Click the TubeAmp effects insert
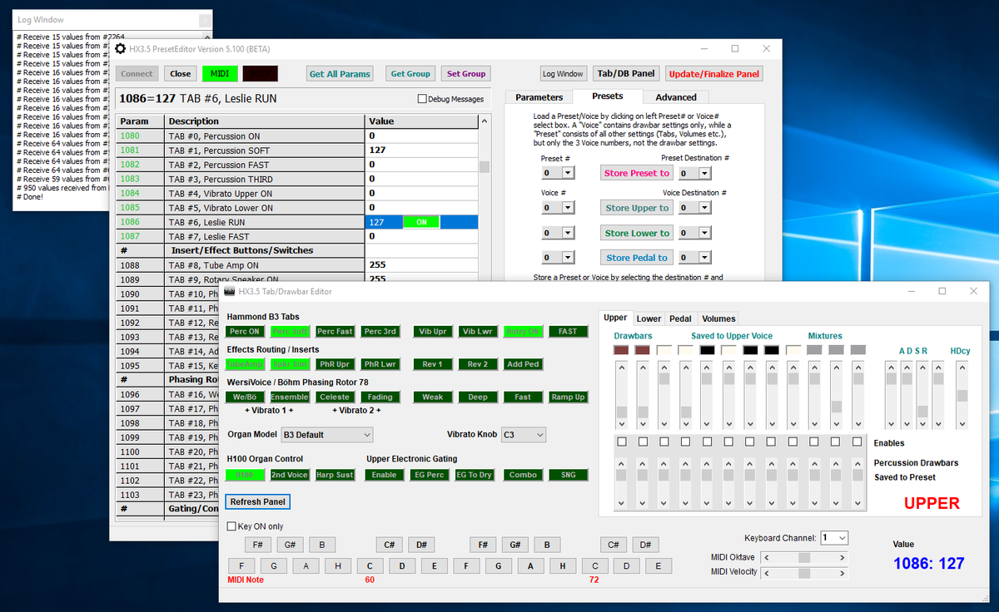 click(x=244, y=363)
